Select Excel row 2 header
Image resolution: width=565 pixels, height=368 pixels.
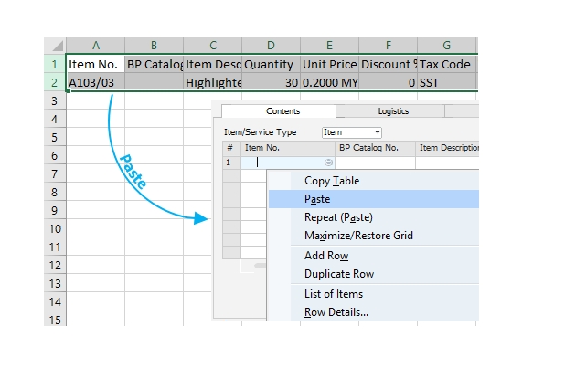tap(55, 82)
